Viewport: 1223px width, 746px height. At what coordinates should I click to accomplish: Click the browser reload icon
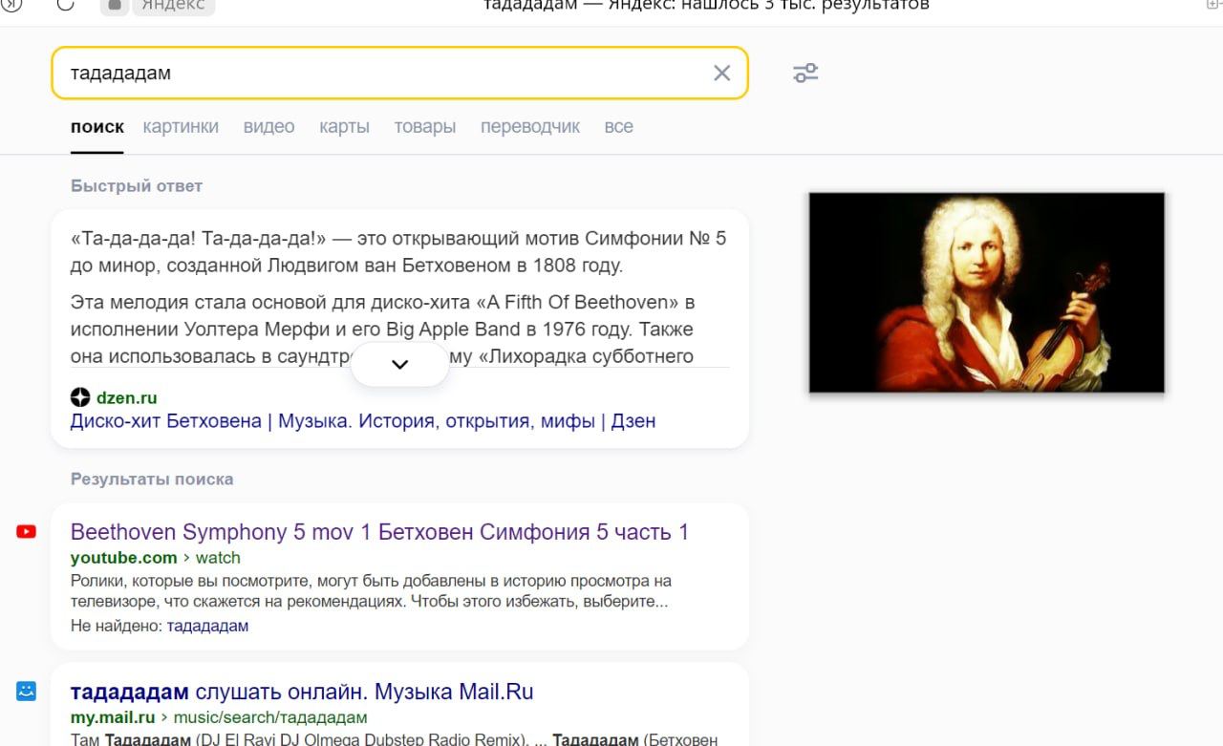[65, 5]
